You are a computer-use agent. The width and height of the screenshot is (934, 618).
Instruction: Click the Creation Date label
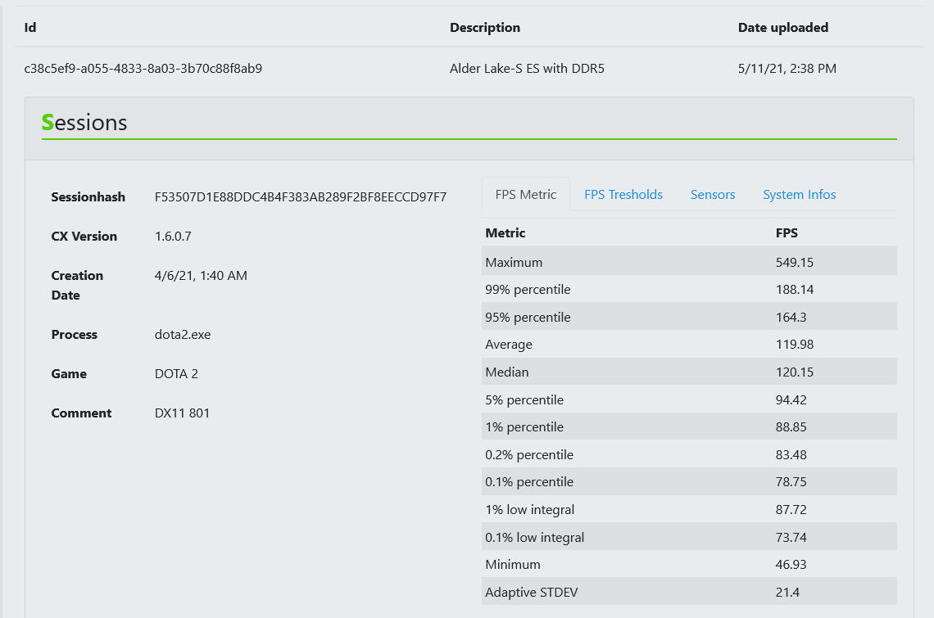(78, 285)
